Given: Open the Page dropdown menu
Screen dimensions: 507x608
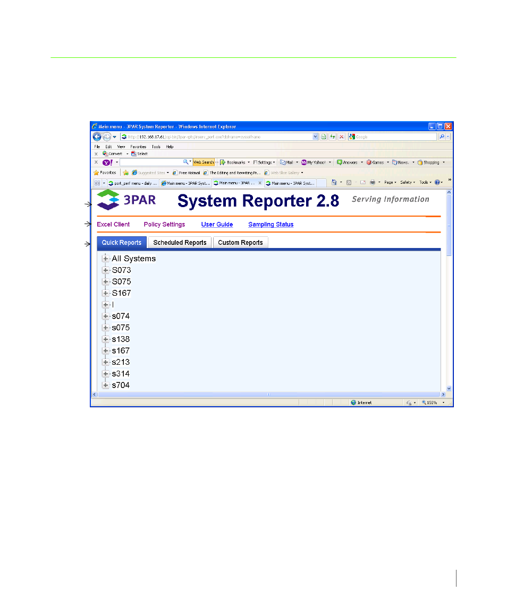Looking at the screenshot, I should pyautogui.click(x=390, y=182).
